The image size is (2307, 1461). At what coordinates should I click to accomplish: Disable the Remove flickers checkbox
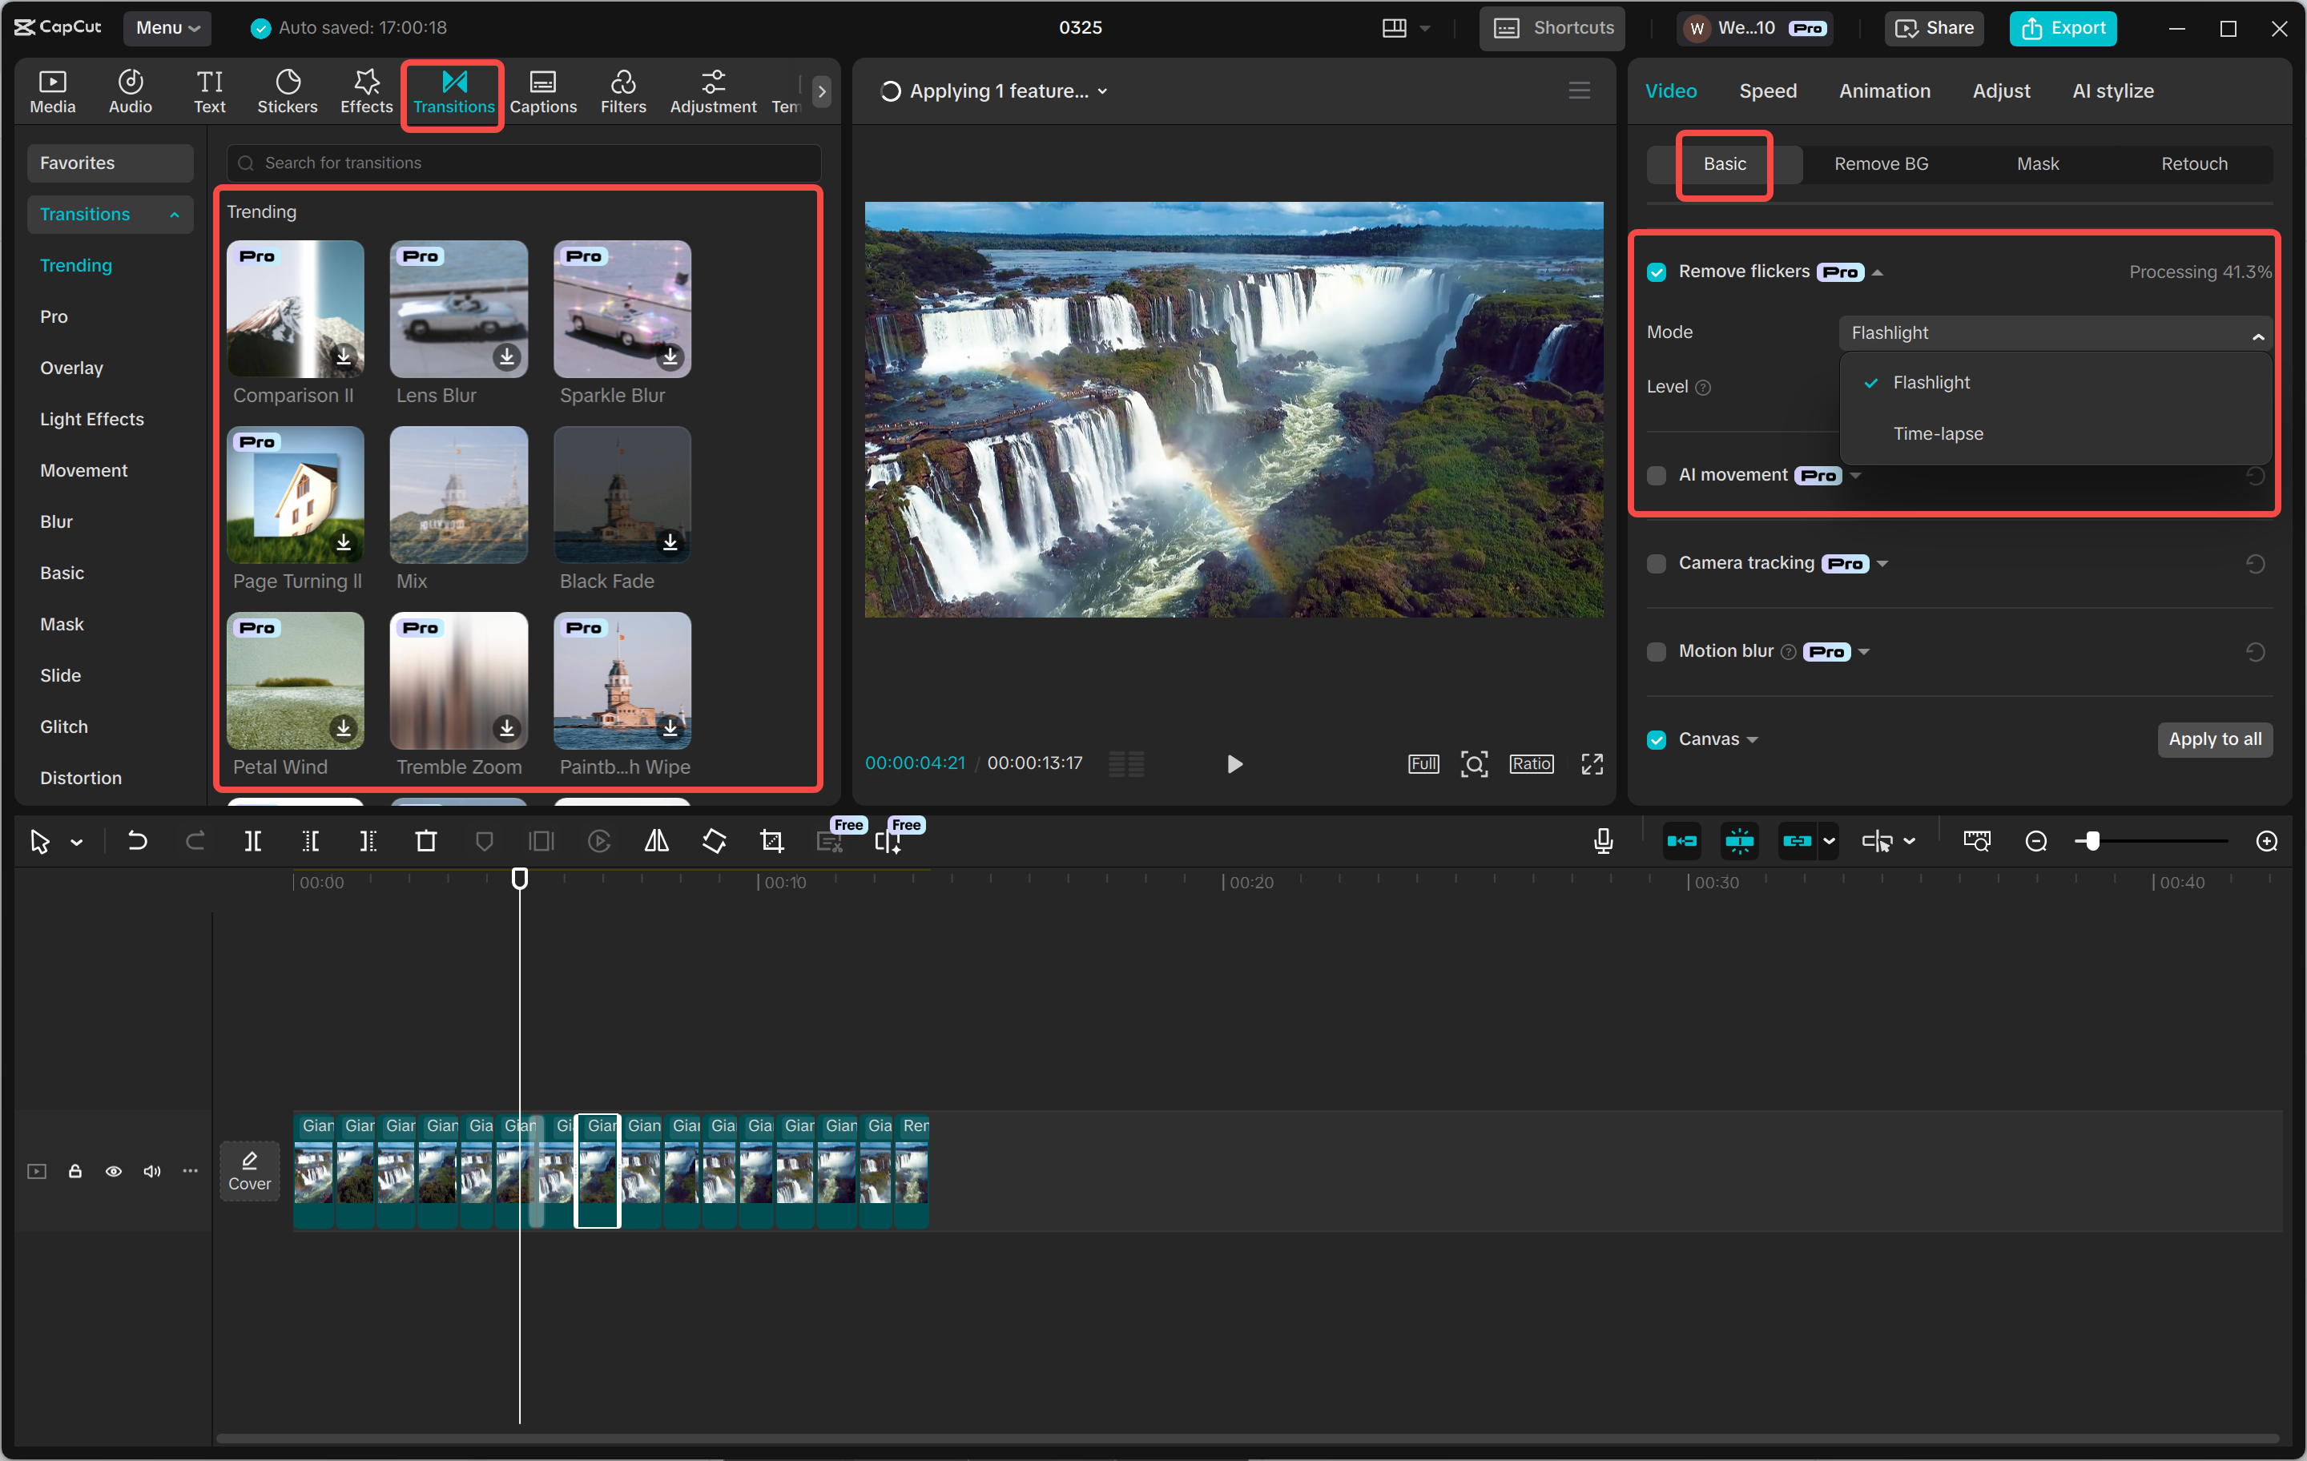click(x=1657, y=272)
